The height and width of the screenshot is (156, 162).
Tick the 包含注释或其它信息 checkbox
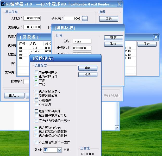(36, 115)
